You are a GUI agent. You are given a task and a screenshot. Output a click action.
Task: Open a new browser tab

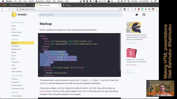tap(90, 5)
